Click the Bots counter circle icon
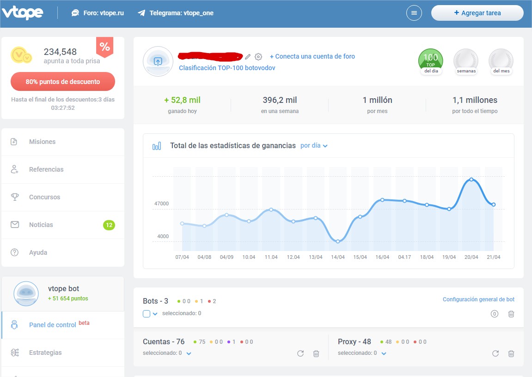 click(x=495, y=314)
